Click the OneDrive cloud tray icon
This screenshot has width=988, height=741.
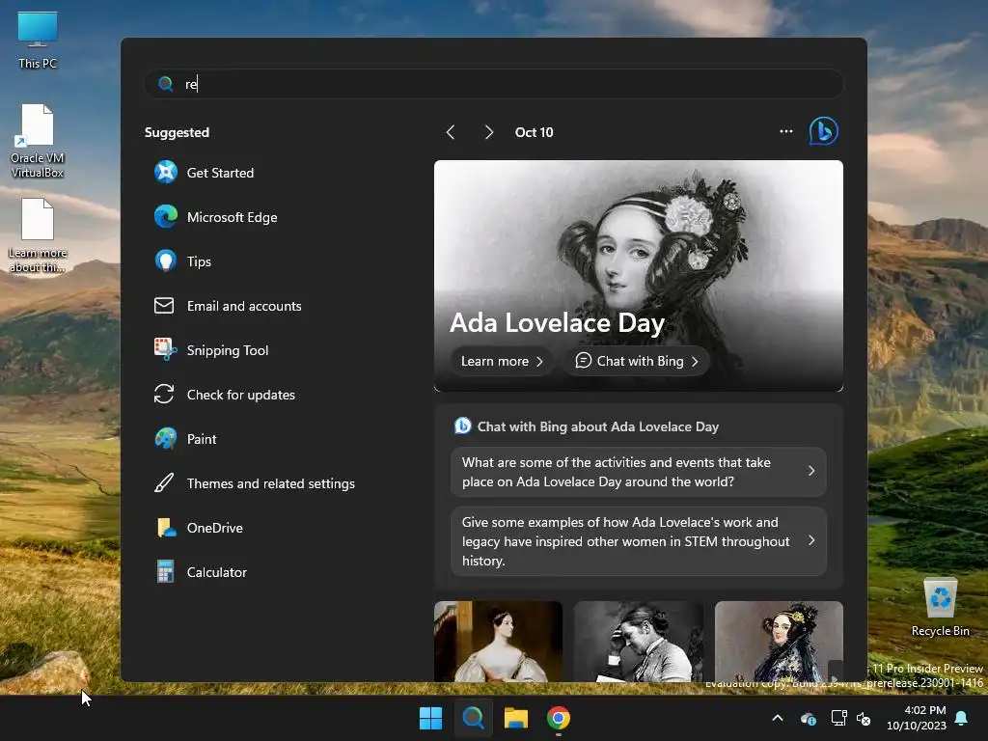pyautogui.click(x=809, y=718)
